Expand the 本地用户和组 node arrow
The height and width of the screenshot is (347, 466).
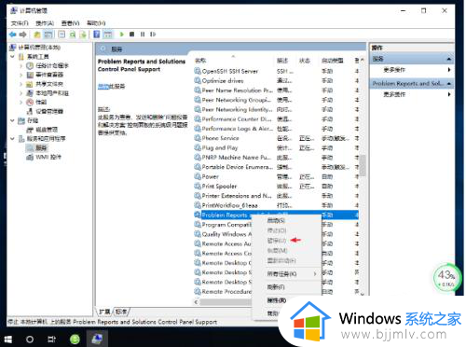[21, 93]
